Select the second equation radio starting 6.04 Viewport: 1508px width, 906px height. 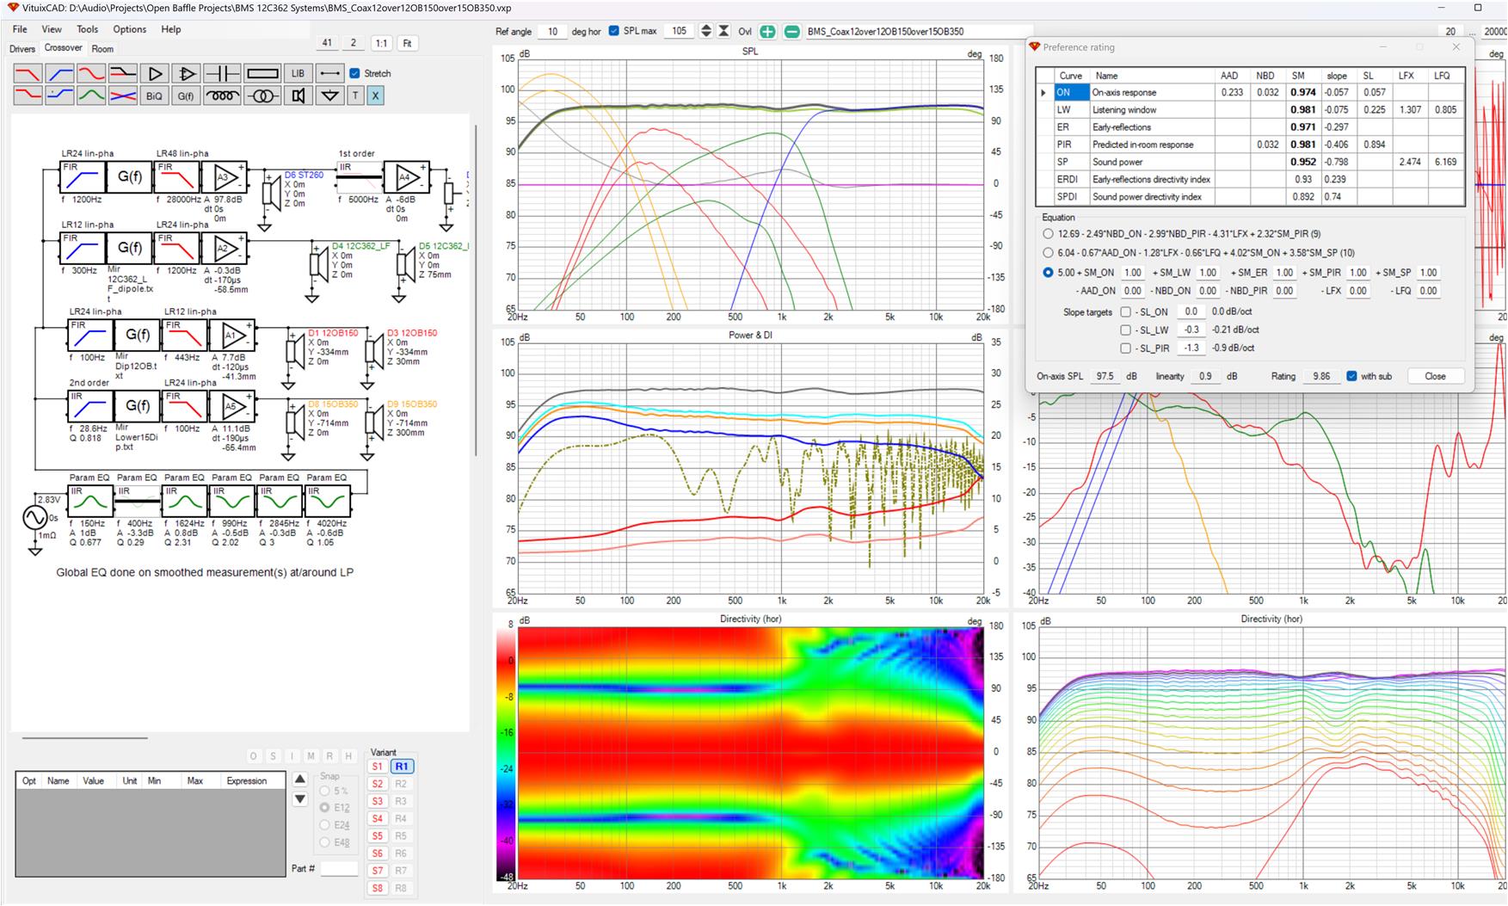[x=1048, y=253]
